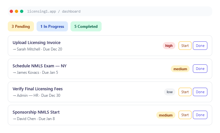Click medium badge on Sponsorship NMLS Start row
This screenshot has width=220, height=133.
click(x=166, y=115)
